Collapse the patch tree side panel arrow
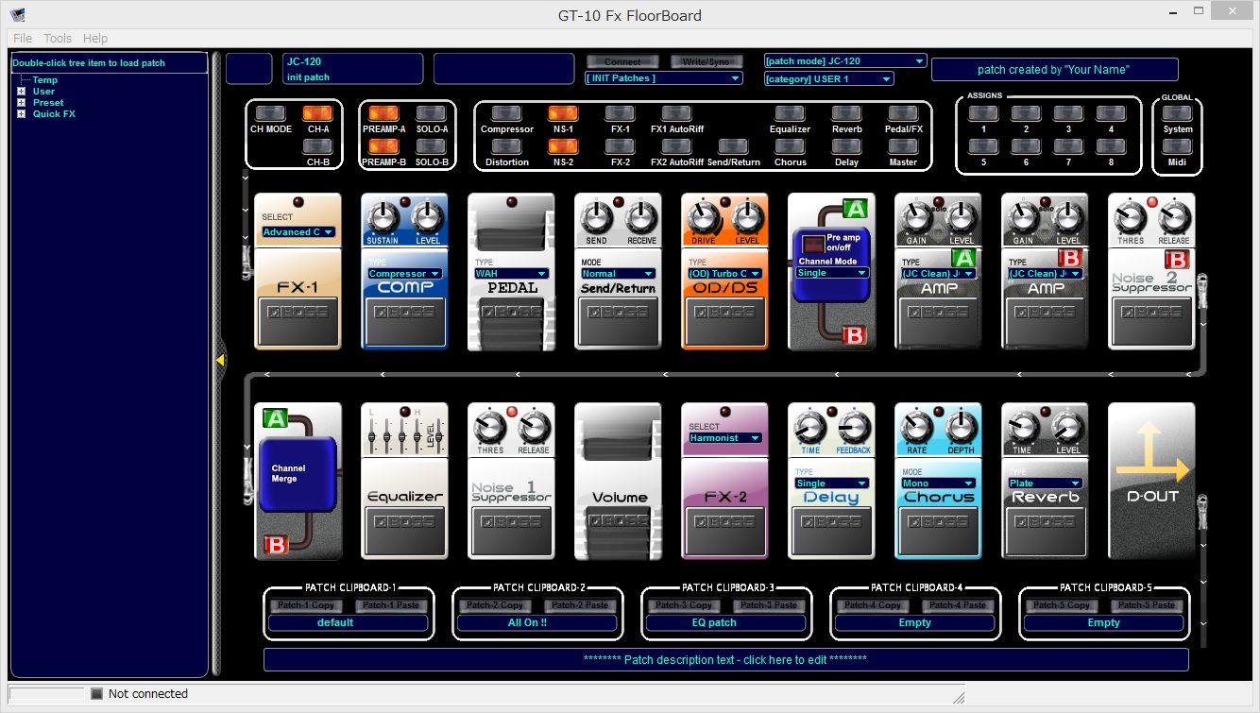Screen dimensions: 1260x713 220,360
